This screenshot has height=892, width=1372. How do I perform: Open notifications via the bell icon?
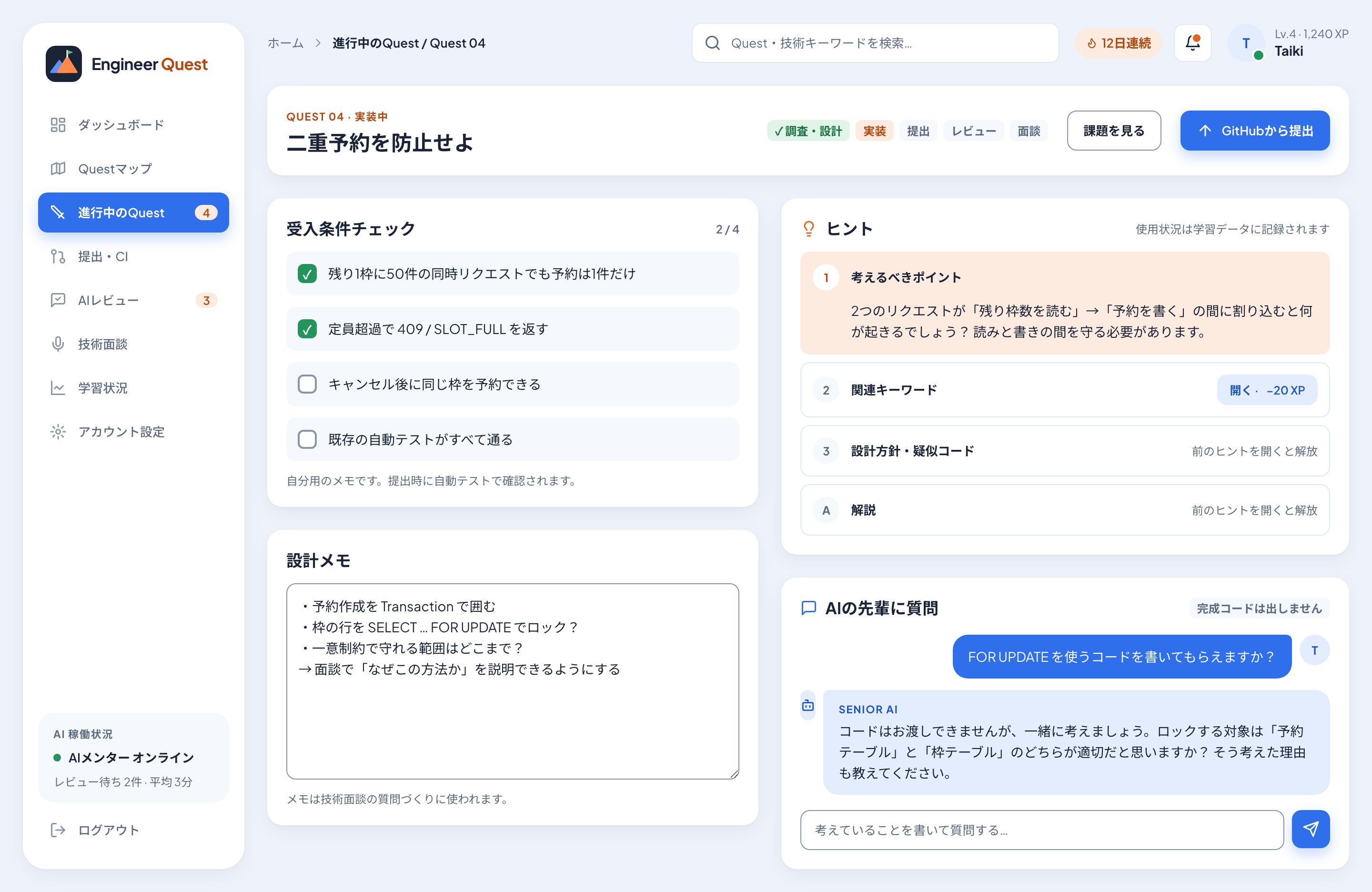click(x=1193, y=43)
